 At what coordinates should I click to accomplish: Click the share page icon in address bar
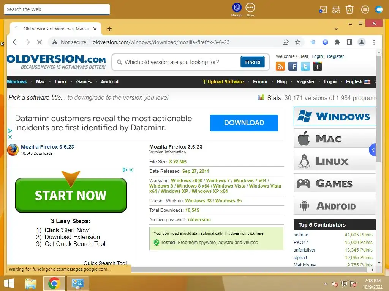[286, 42]
